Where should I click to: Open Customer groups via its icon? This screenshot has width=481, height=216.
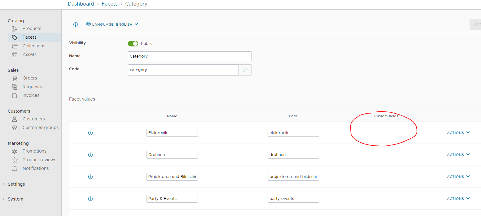point(15,127)
